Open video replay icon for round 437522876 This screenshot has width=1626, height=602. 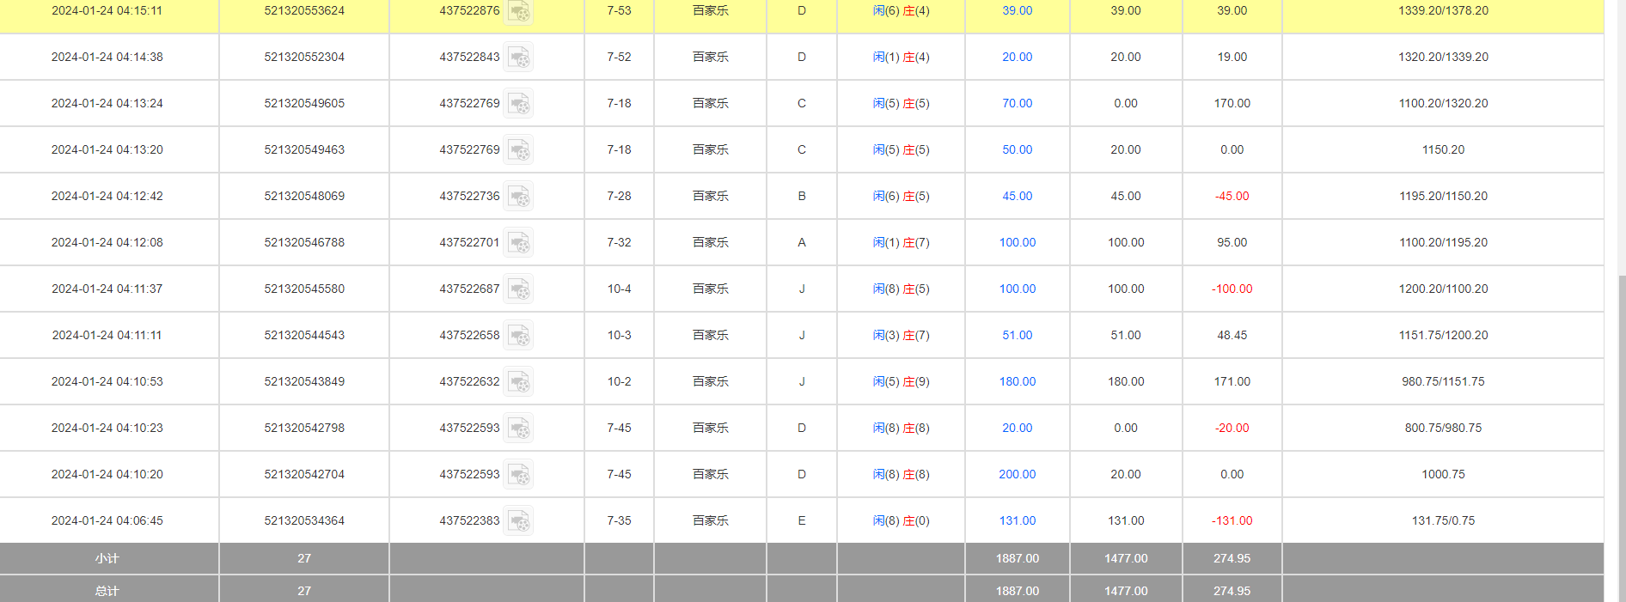pyautogui.click(x=518, y=11)
